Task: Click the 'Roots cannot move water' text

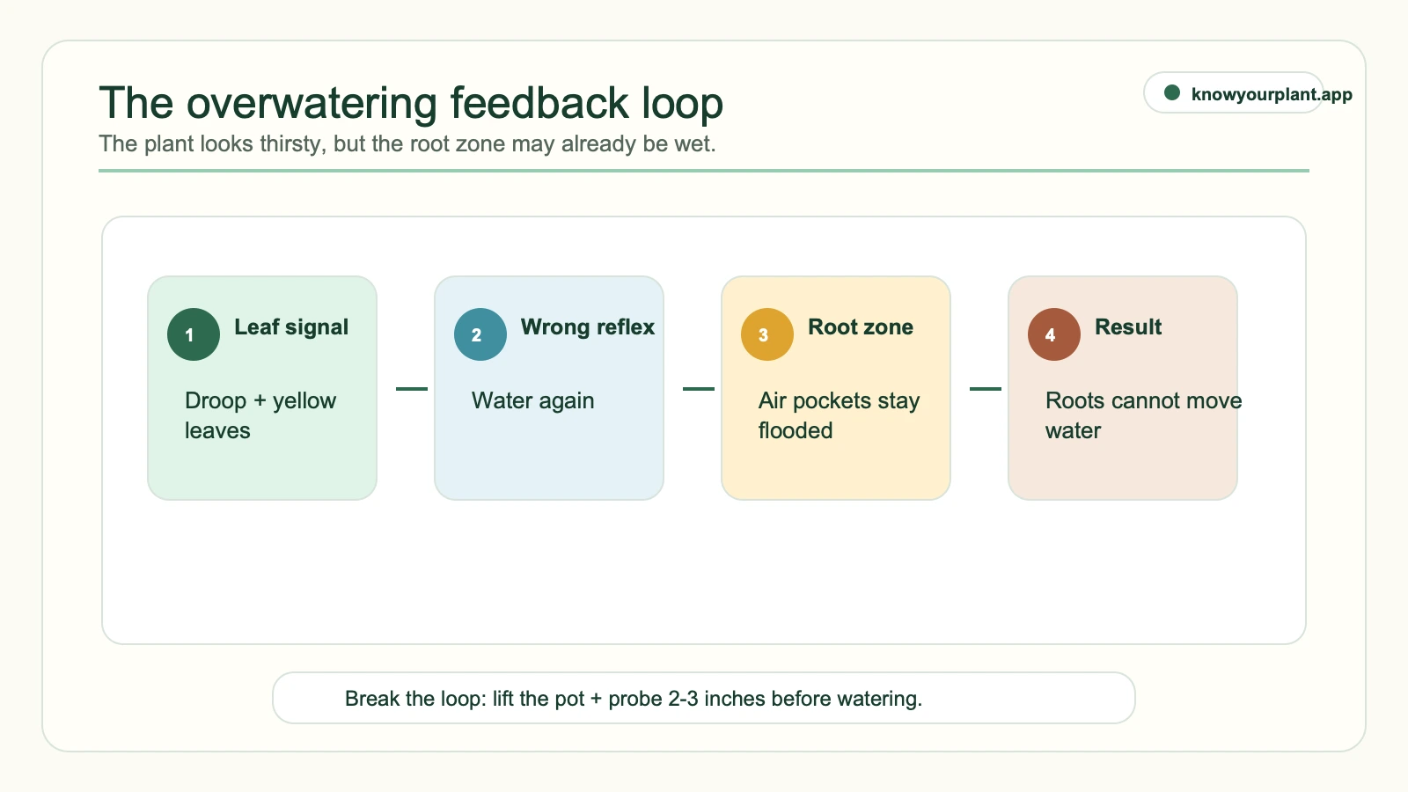Action: click(x=1144, y=415)
